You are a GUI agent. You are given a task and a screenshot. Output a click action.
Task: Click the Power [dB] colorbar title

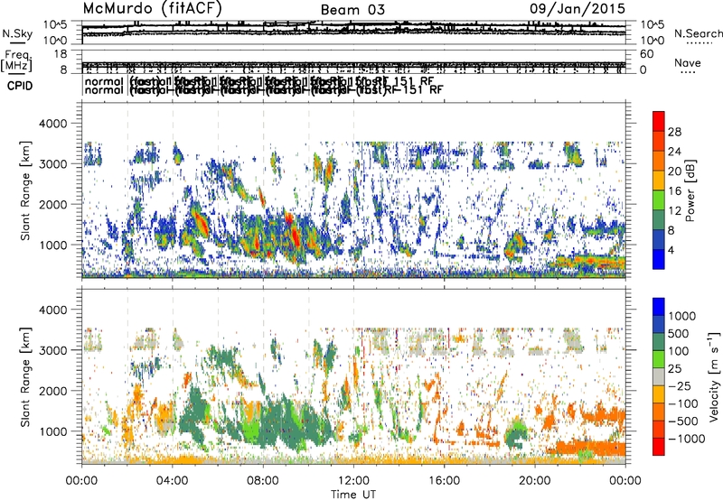(x=690, y=190)
